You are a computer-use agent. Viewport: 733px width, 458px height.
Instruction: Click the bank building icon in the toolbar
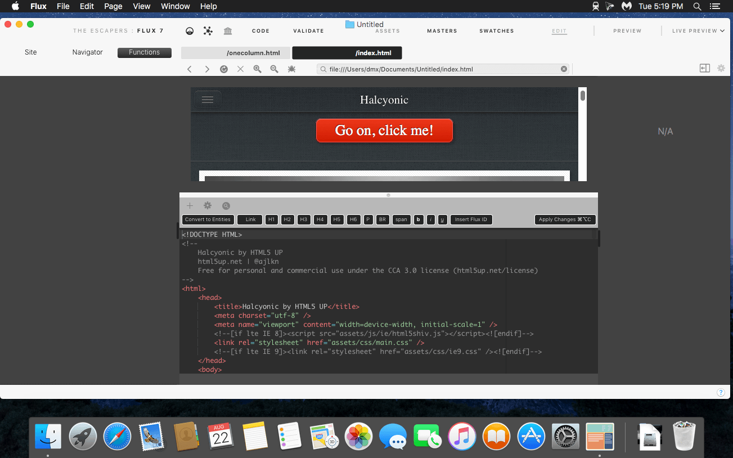(x=228, y=31)
